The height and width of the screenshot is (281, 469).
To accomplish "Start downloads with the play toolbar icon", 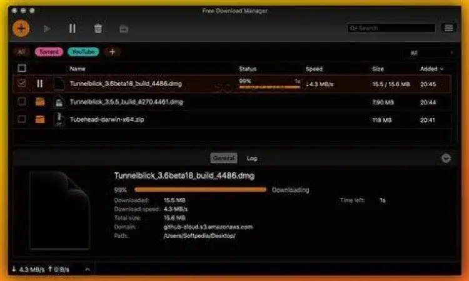I will [47, 29].
